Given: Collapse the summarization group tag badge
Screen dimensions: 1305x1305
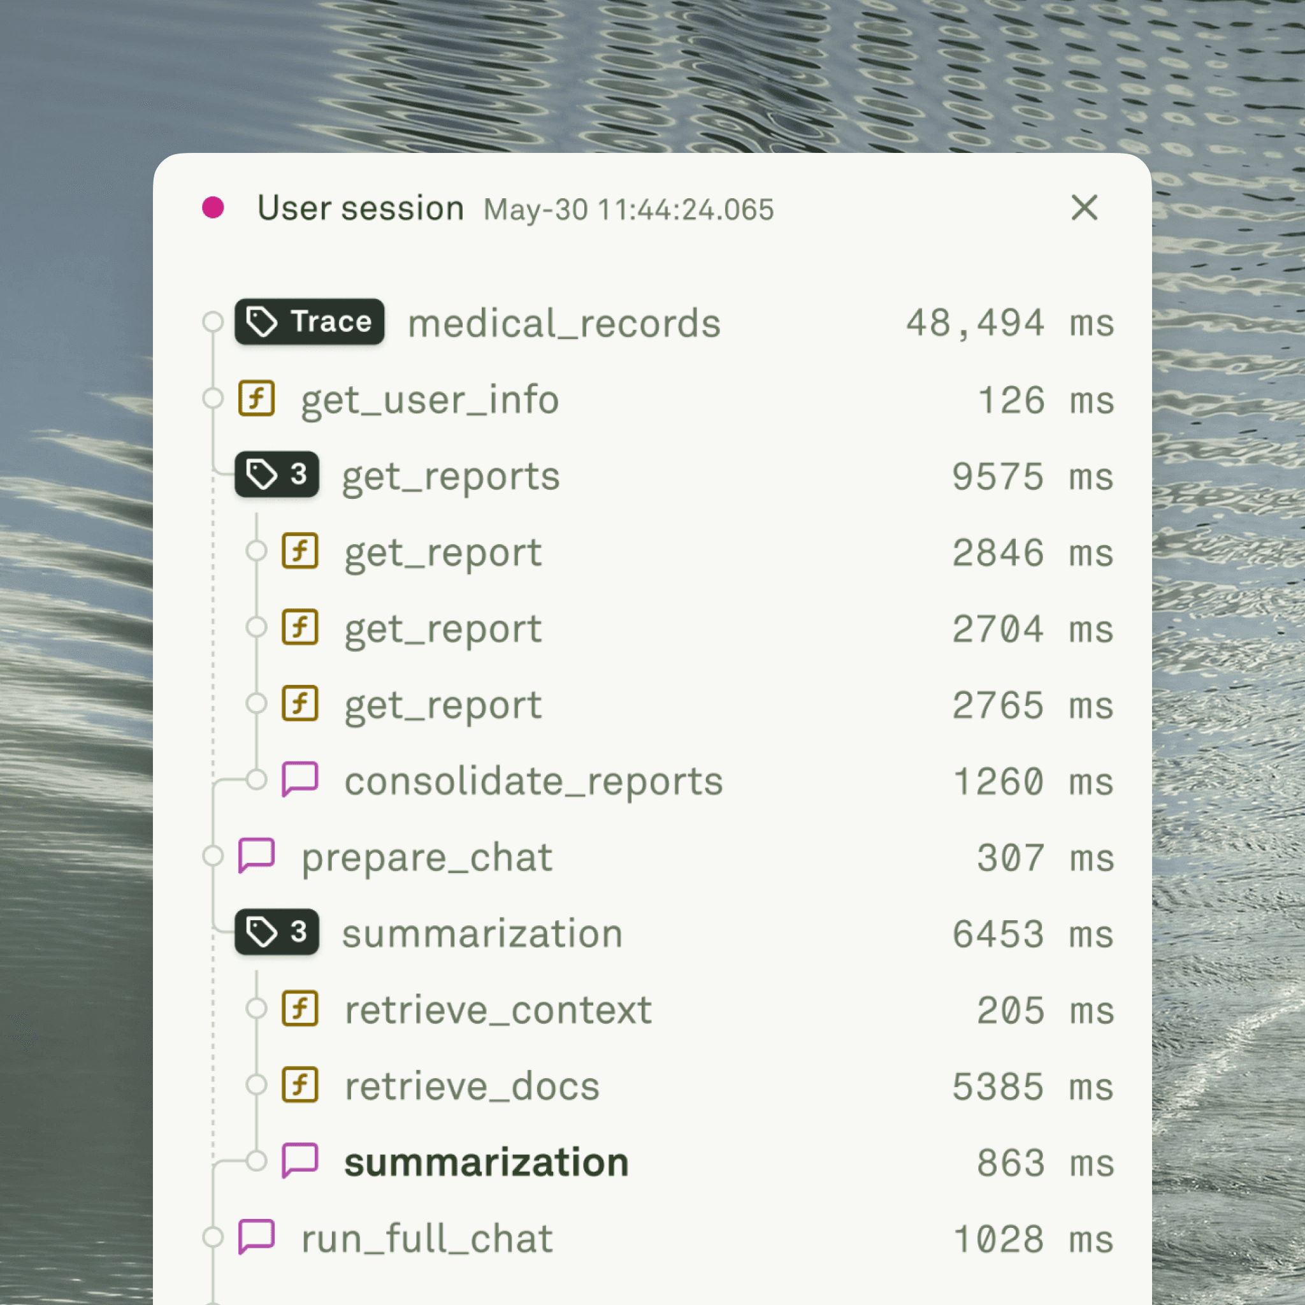Looking at the screenshot, I should [x=277, y=932].
